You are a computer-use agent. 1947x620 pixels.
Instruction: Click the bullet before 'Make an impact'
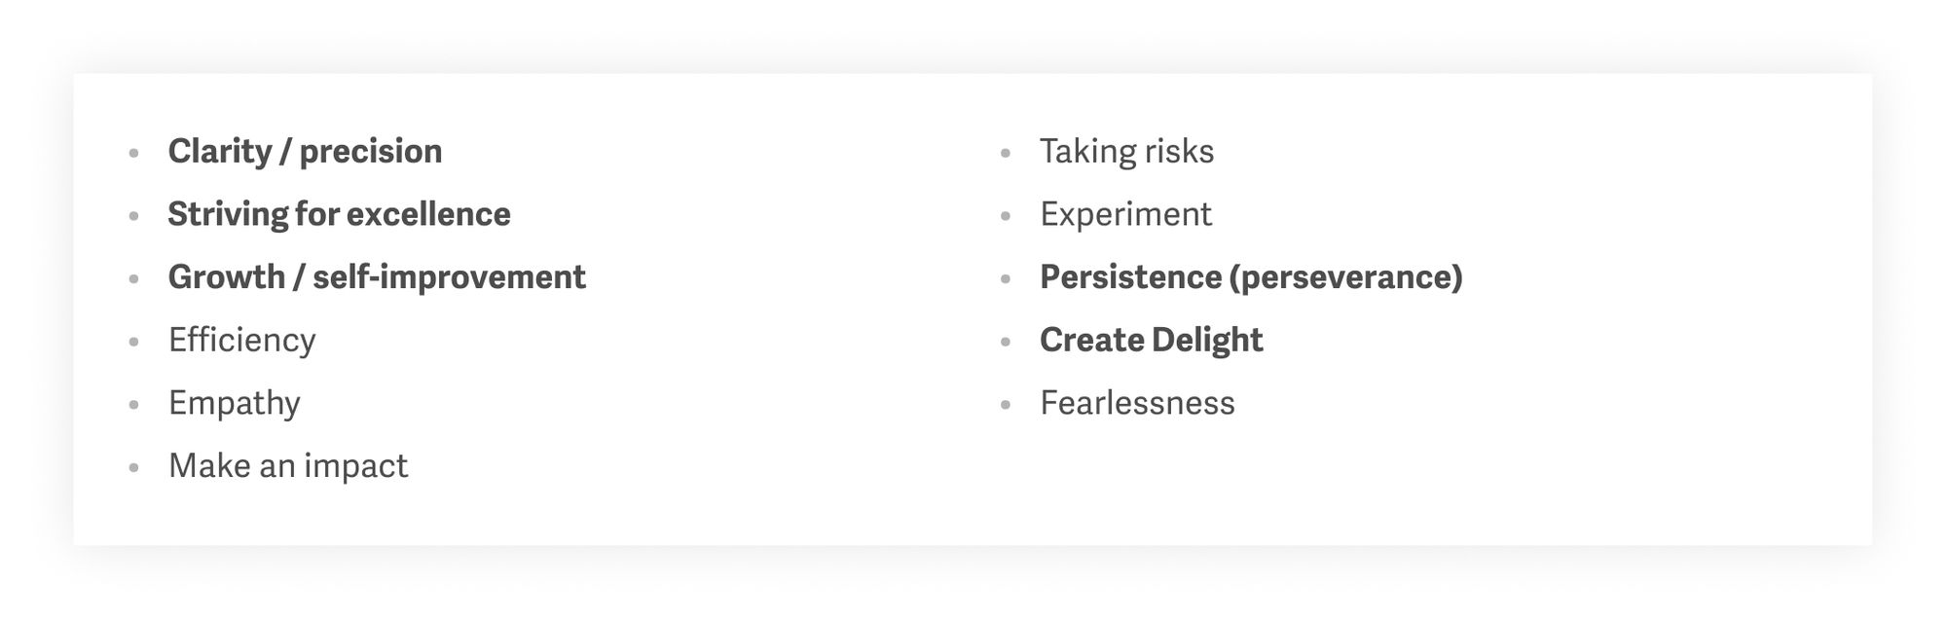click(x=134, y=468)
